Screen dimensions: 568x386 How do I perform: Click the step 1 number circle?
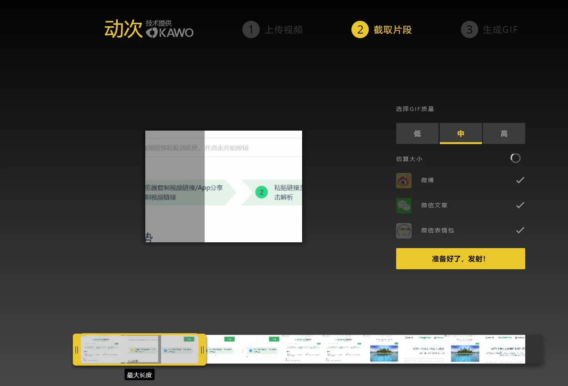tap(251, 30)
